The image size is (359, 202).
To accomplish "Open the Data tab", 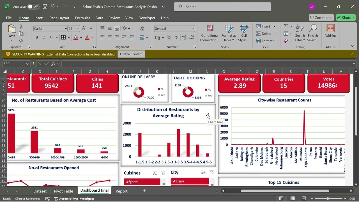I will click(99, 18).
